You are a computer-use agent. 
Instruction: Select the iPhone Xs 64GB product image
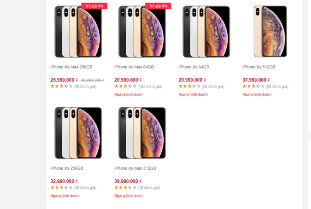pyautogui.click(x=206, y=32)
